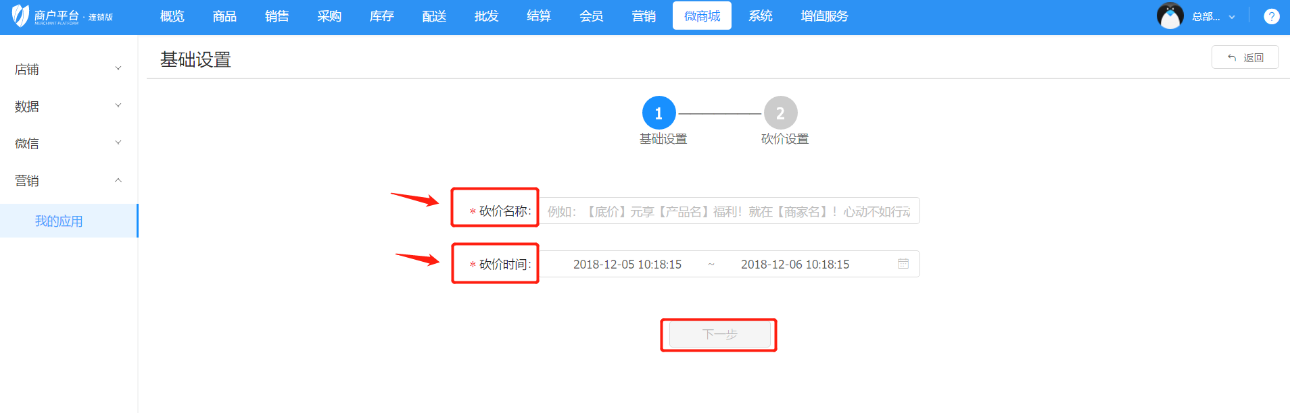This screenshot has width=1290, height=413.
Task: Collapse the 营销 sidebar section
Action: tap(68, 180)
